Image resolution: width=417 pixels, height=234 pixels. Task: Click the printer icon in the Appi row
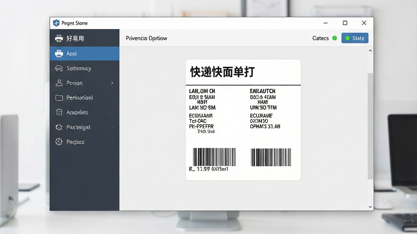click(59, 54)
